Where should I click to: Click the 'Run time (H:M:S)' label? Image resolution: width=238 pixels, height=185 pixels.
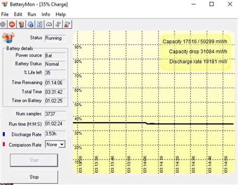click(x=25, y=124)
